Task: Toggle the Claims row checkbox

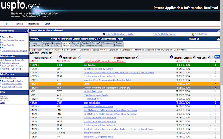Action: point(215,84)
